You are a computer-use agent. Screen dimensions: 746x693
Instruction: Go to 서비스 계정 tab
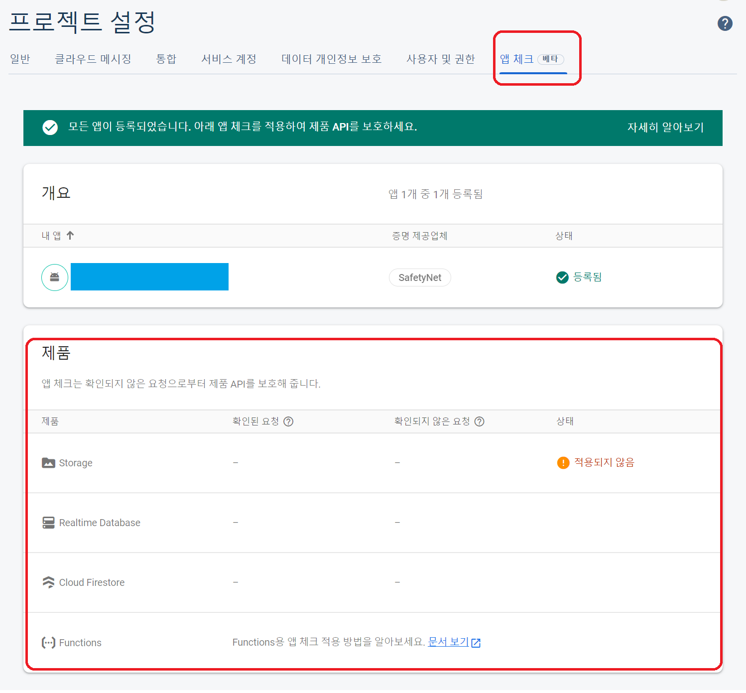tap(229, 59)
